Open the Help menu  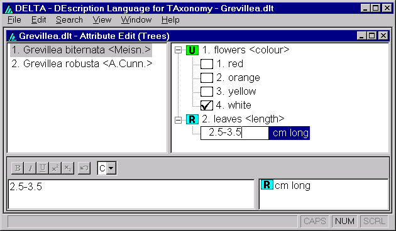170,19
